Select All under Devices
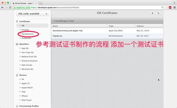 tap(23, 79)
